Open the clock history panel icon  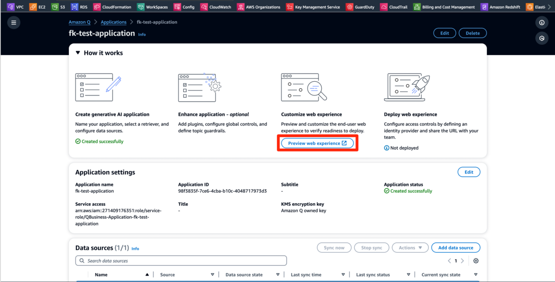coord(542,38)
